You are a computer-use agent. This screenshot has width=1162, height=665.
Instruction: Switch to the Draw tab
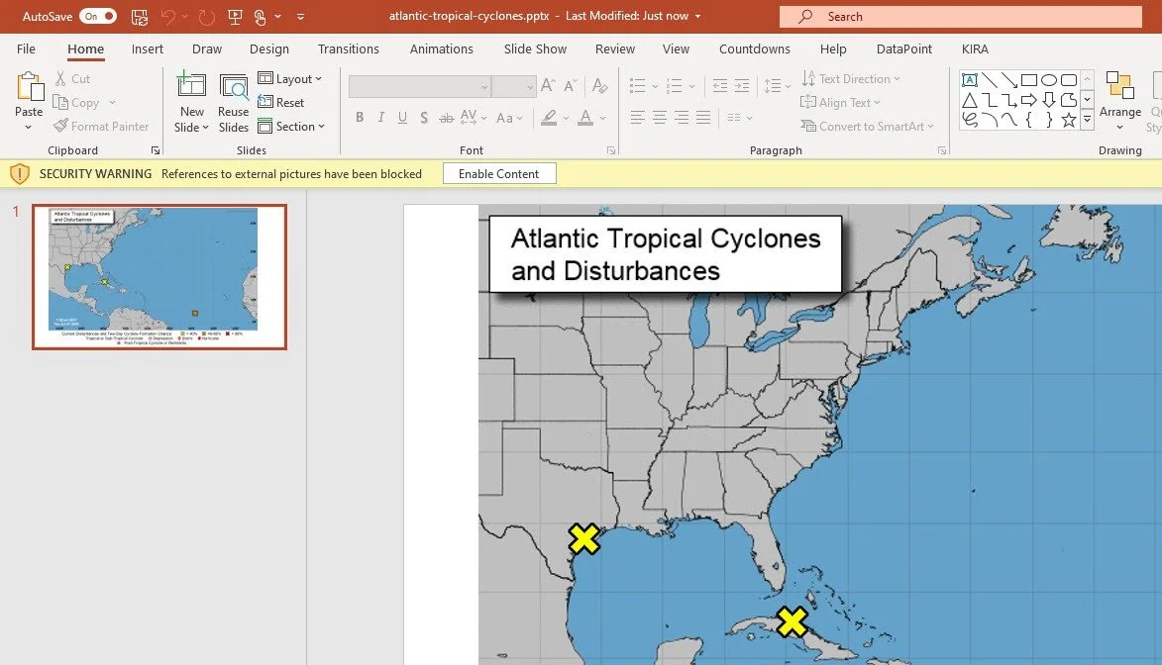tap(207, 48)
